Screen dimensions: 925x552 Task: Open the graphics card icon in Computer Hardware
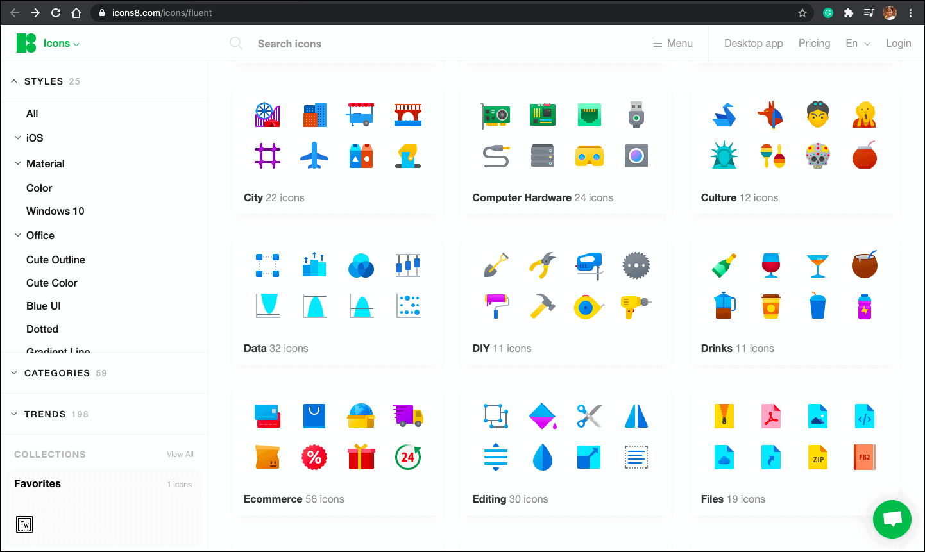click(x=496, y=114)
